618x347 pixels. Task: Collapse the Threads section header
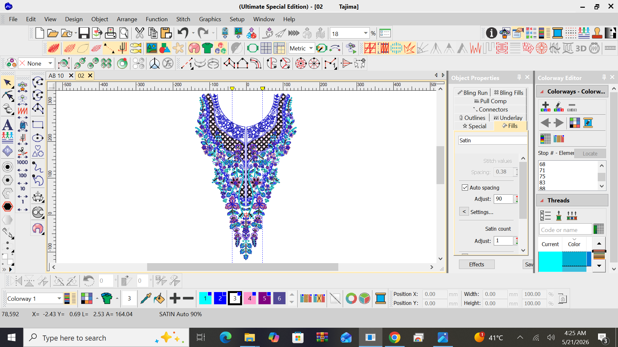point(572,200)
